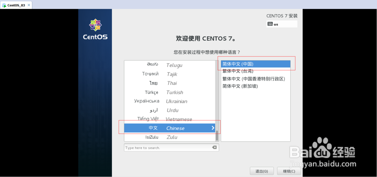Viewport: 377px width, 177px height.
Task: Clear search with the backspace icon
Action: click(x=214, y=148)
